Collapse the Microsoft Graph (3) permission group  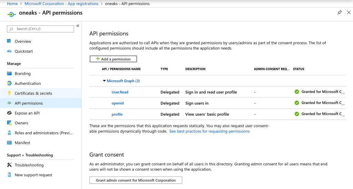(104, 81)
